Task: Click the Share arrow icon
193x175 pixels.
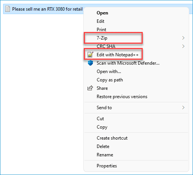Action: (x=90, y=88)
